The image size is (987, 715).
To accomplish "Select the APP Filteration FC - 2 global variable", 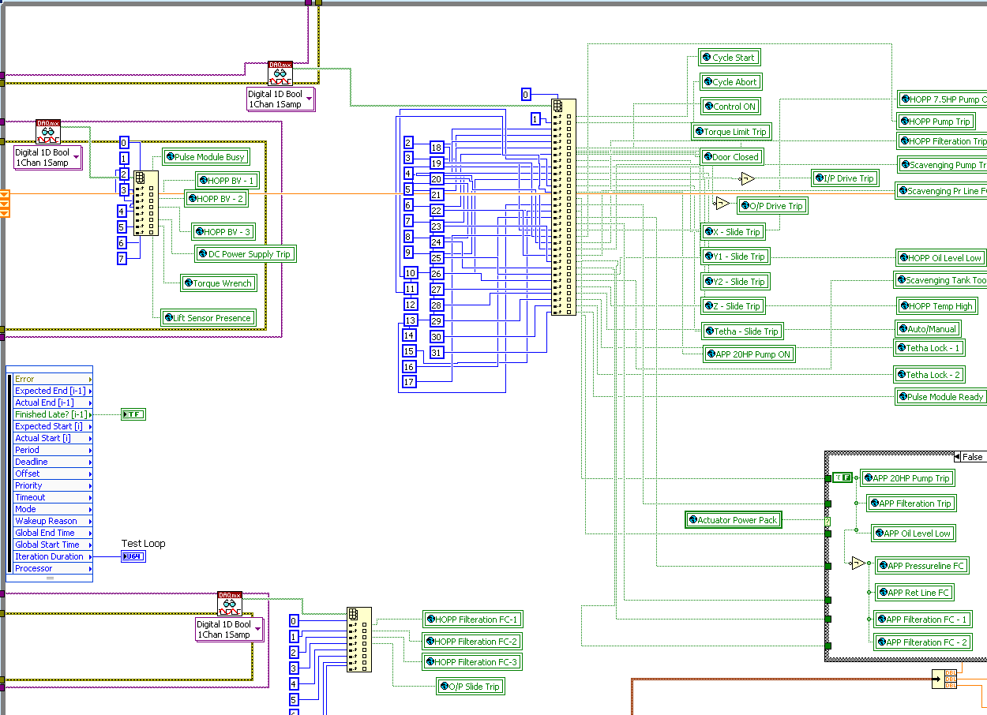I will (x=922, y=642).
